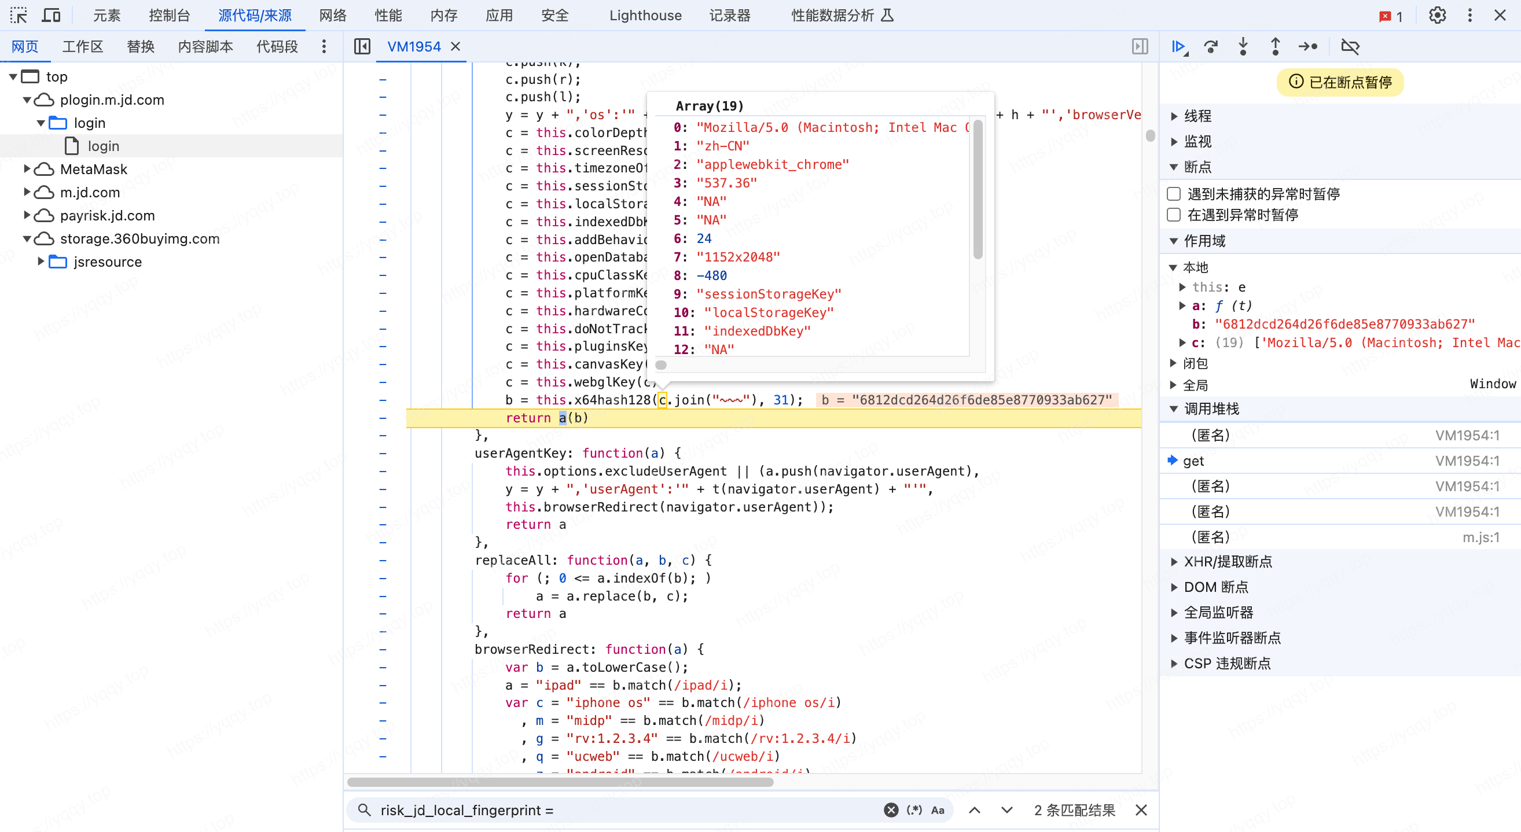Select the get call stack frame
Viewport: 1521px width, 832px height.
pos(1339,460)
